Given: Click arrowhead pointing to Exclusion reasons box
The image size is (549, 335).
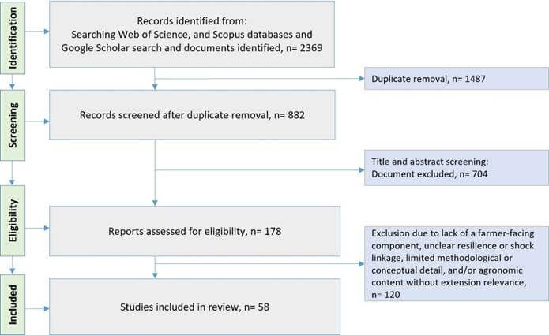Looking at the screenshot, I should click(x=362, y=264).
